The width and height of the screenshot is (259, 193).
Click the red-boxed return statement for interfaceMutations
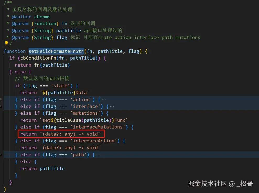[60, 134]
